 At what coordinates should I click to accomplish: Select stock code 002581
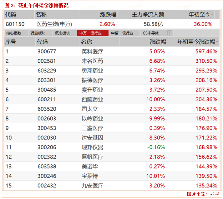(47, 61)
